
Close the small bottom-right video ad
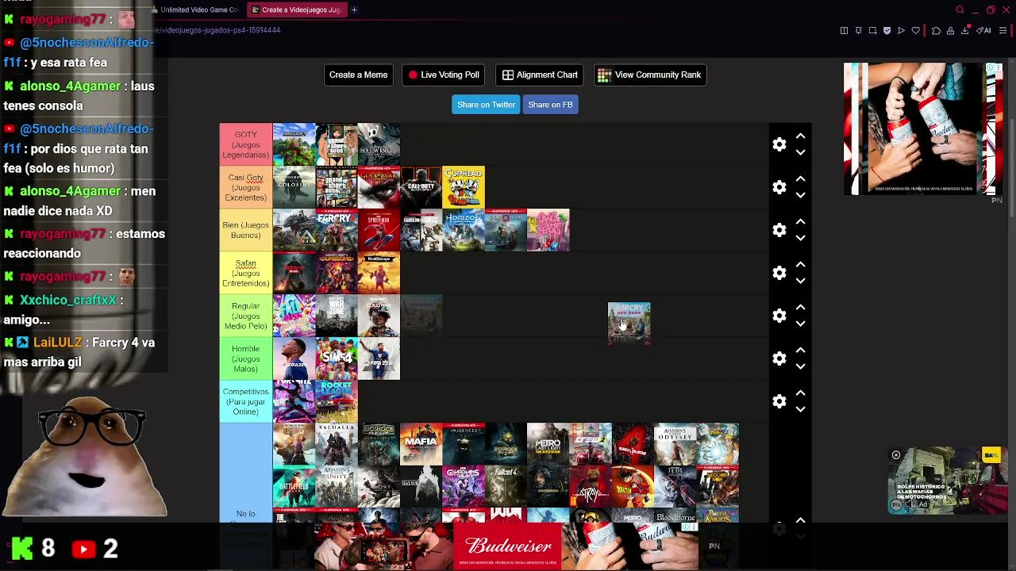click(x=896, y=455)
